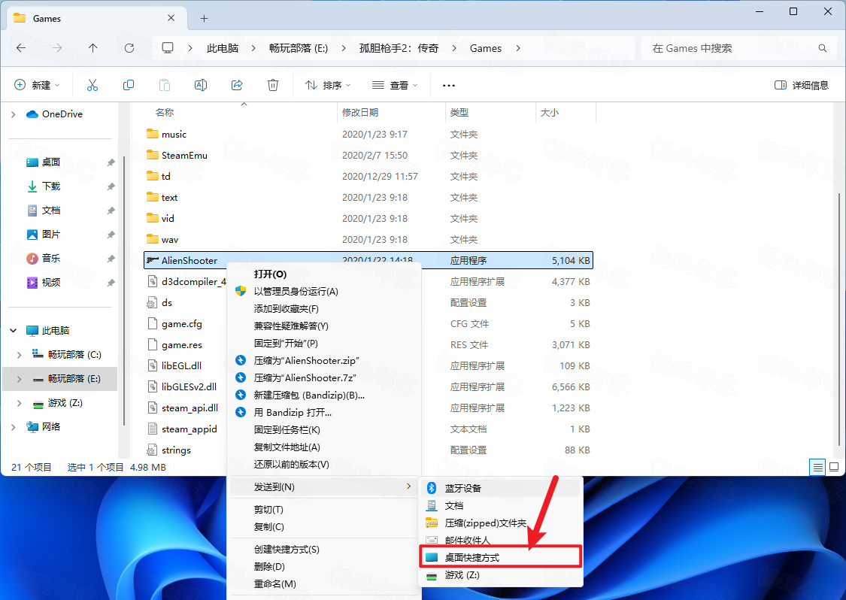Select the SteamEmu folder
Viewport: 846px width, 600px height.
(x=368, y=156)
